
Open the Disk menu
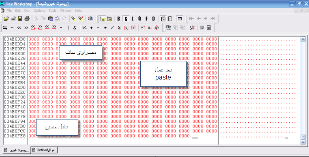[x=28, y=10]
